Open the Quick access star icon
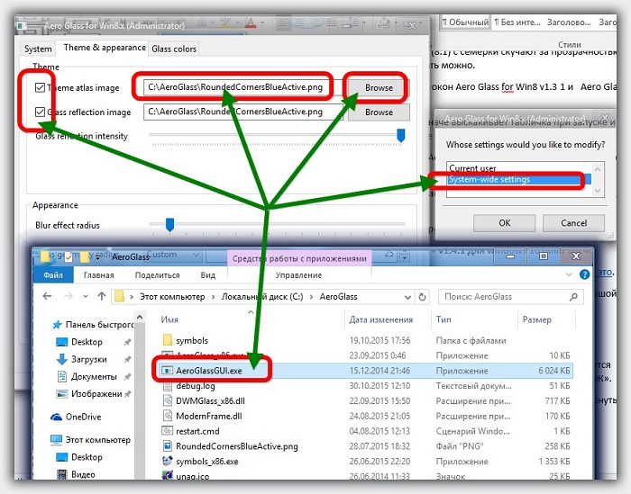 (57, 325)
